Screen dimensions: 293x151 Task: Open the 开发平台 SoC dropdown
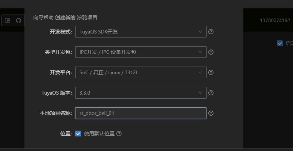pyautogui.click(x=141, y=72)
